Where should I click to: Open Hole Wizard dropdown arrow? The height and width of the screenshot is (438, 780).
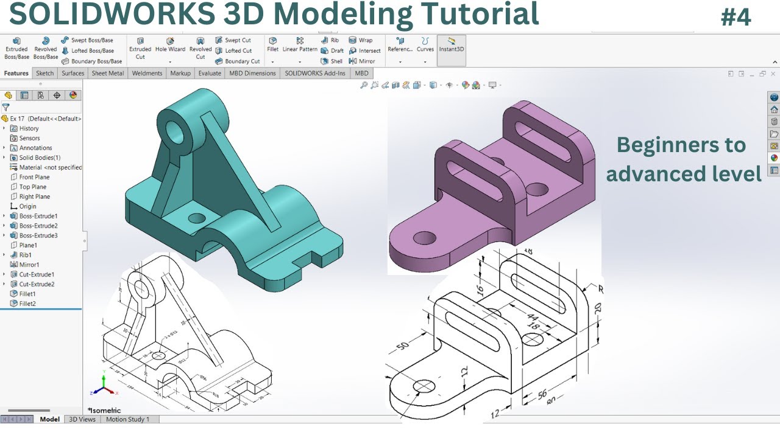coord(170,61)
